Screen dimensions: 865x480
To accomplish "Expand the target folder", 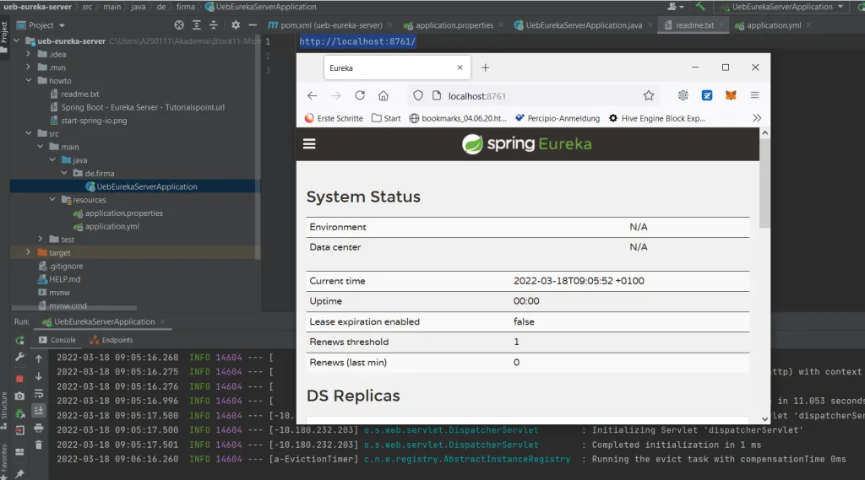I will (28, 252).
